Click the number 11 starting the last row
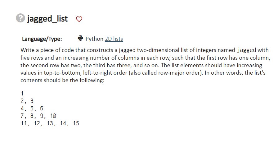The width and height of the screenshot is (278, 148). click(24, 123)
